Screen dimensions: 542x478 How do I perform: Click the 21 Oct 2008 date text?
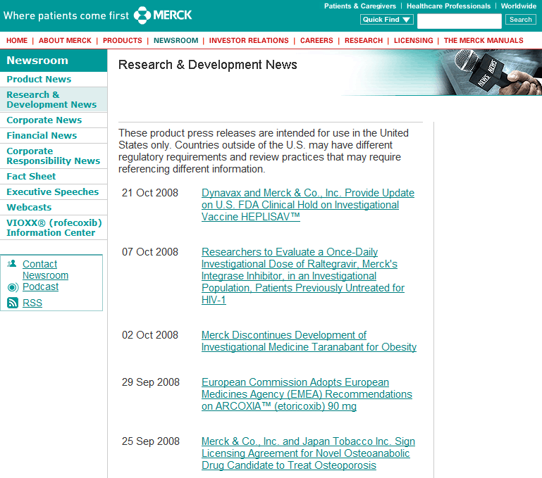pos(150,193)
